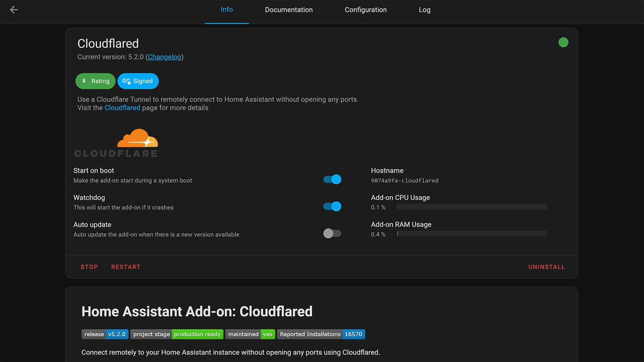
Task: Click the Add-on CPU Usage progress bar
Action: coord(472,206)
